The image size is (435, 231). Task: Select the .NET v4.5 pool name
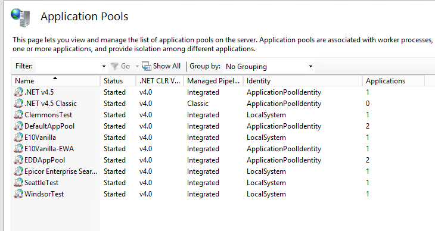(39, 92)
